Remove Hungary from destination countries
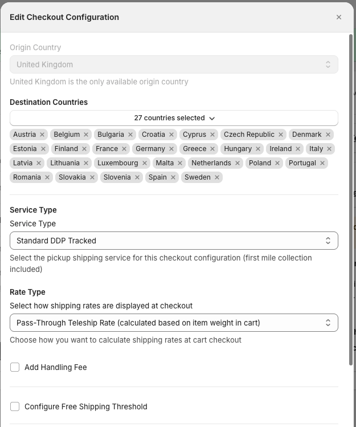 coord(258,149)
